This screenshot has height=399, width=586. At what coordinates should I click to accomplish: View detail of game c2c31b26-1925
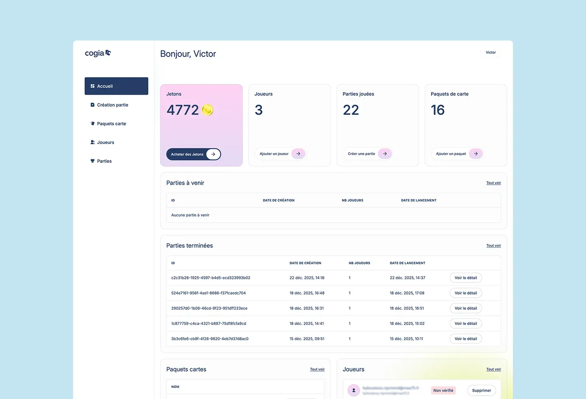coord(466,278)
